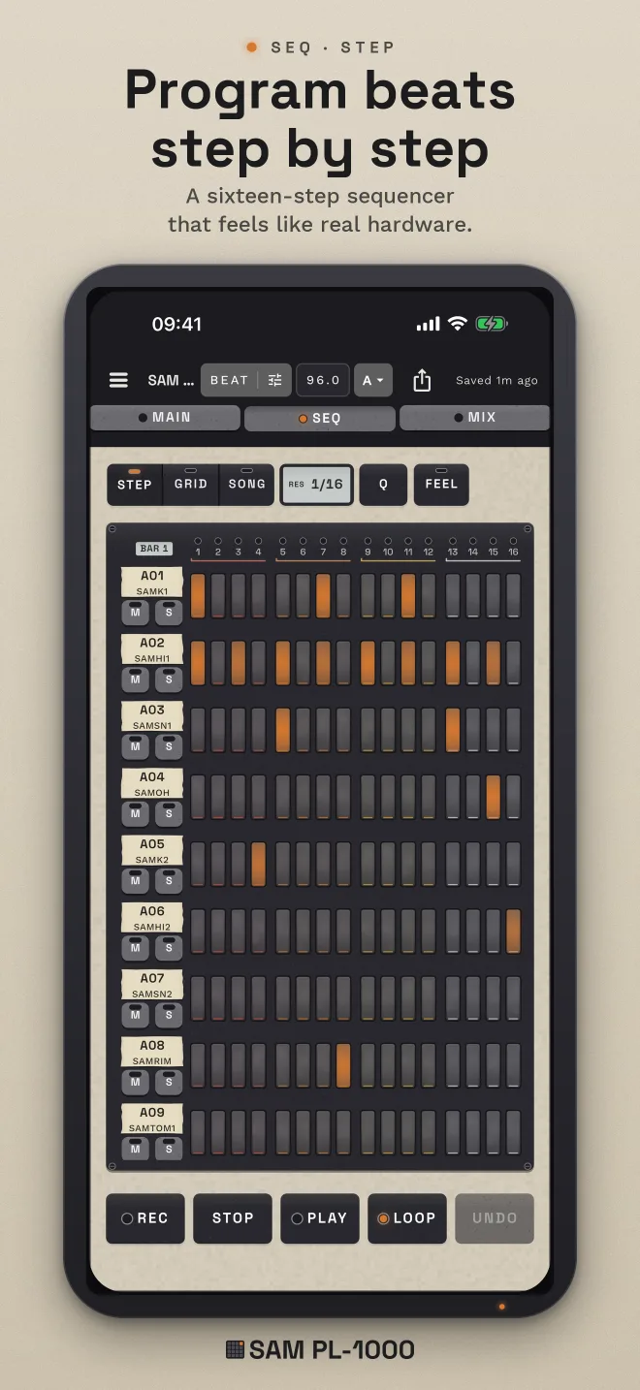
Task: Open the RES 1/16 resolution selector
Action: click(317, 484)
